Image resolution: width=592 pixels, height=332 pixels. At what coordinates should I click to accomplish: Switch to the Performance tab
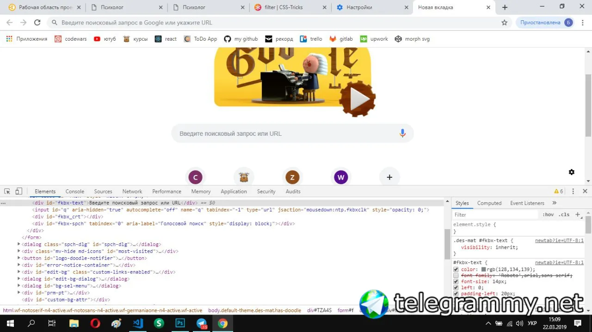[166, 191]
